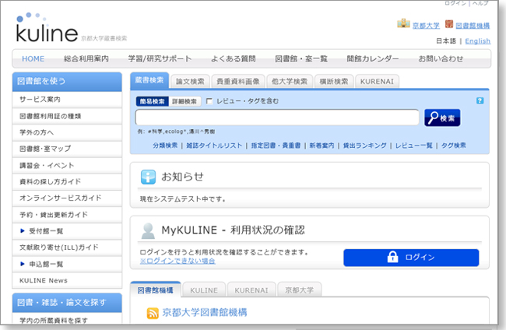Select 簡易検索 search mode
This screenshot has height=330, width=506.
click(x=153, y=101)
